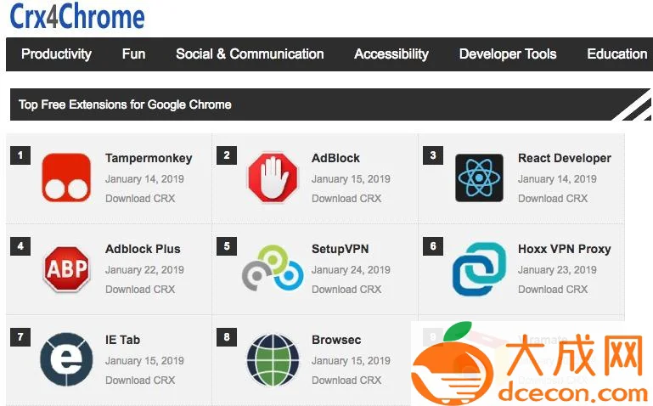This screenshot has height=406, width=653.
Task: Open the AdBlock title link
Action: point(335,158)
